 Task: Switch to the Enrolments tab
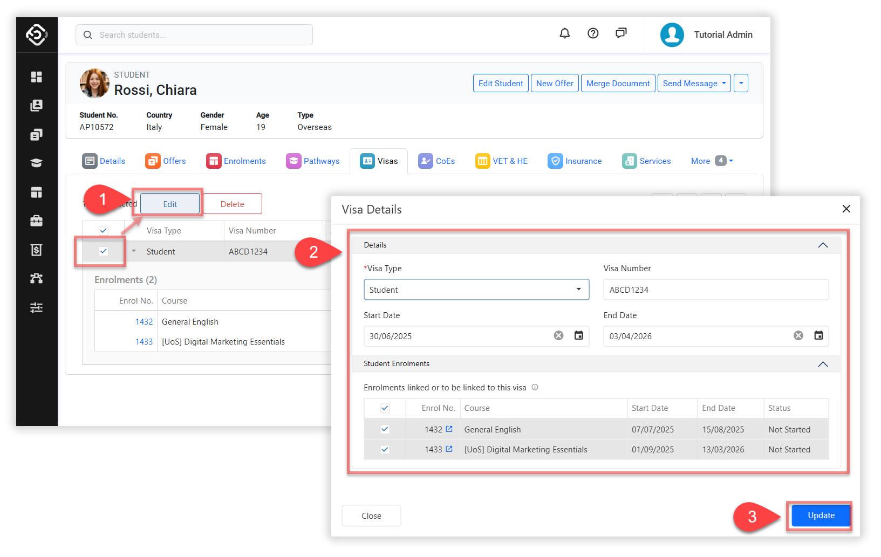236,161
